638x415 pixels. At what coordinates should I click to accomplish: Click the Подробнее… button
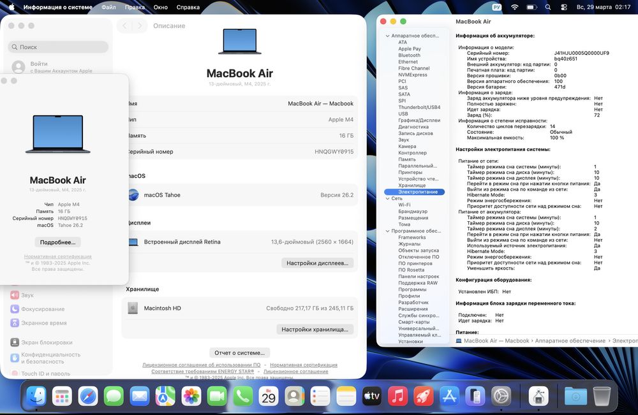(x=58, y=242)
